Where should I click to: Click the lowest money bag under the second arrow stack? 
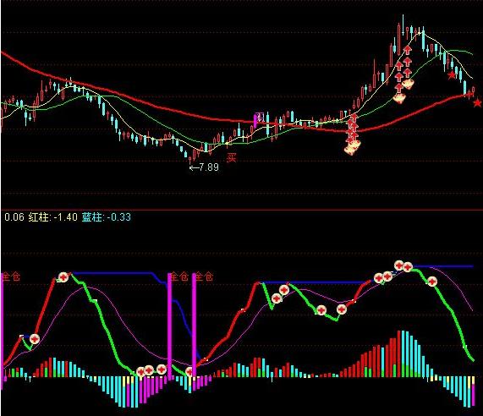click(x=399, y=99)
